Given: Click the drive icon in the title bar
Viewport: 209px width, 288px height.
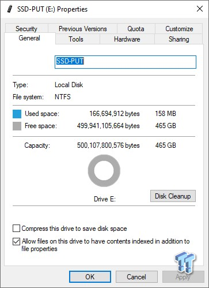Looking at the screenshot, I should point(10,9).
